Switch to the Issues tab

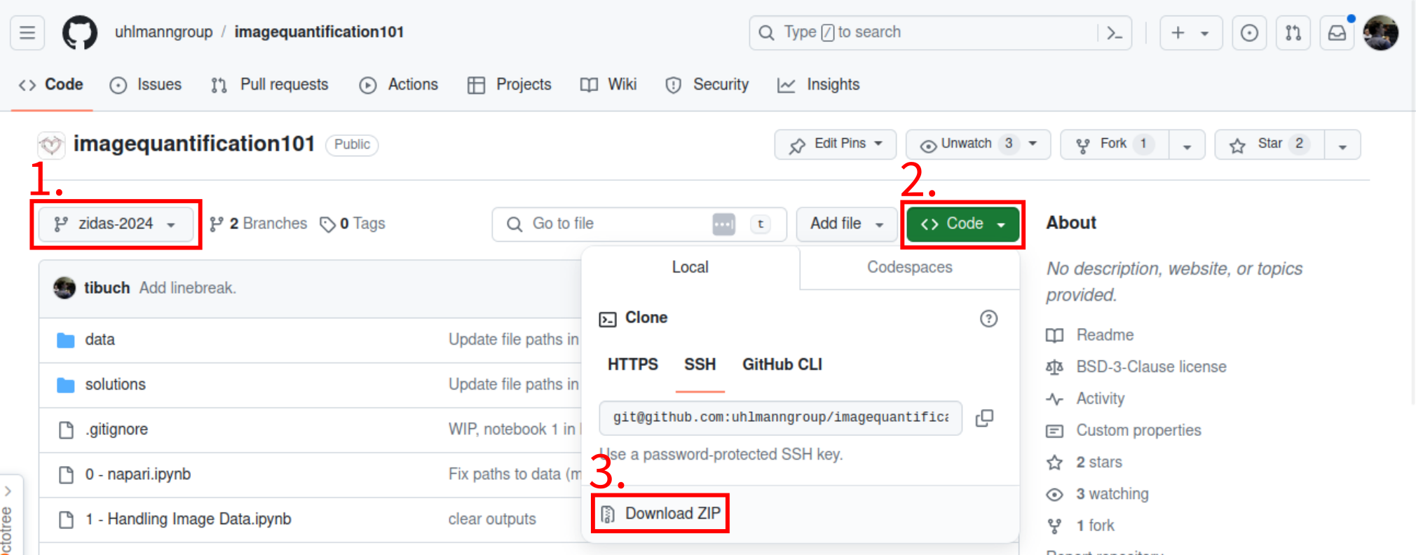(x=146, y=85)
